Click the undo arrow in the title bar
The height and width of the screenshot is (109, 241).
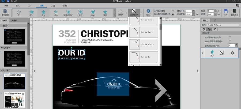[x=12, y=1]
